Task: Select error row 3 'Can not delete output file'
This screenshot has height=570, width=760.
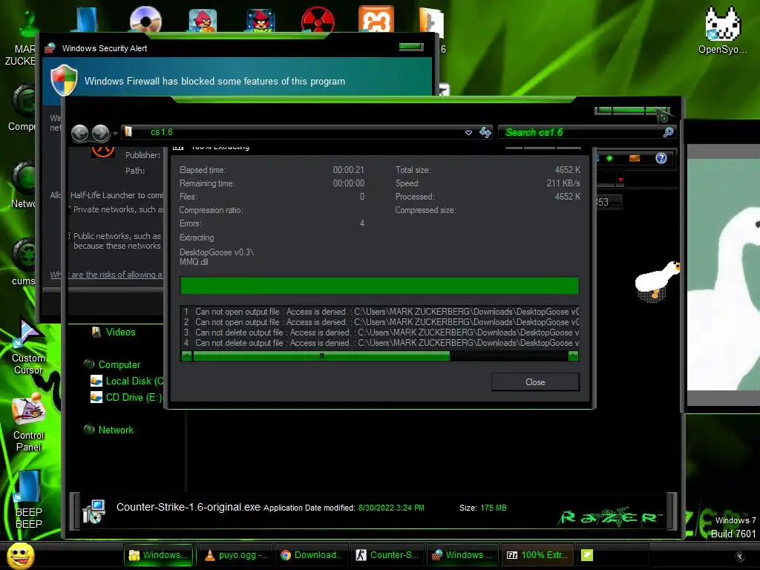Action: click(379, 332)
